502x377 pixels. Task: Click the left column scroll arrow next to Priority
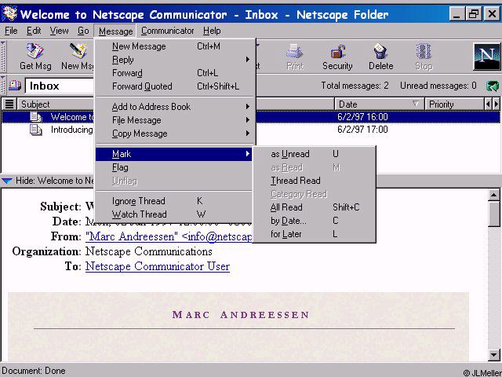tap(488, 104)
